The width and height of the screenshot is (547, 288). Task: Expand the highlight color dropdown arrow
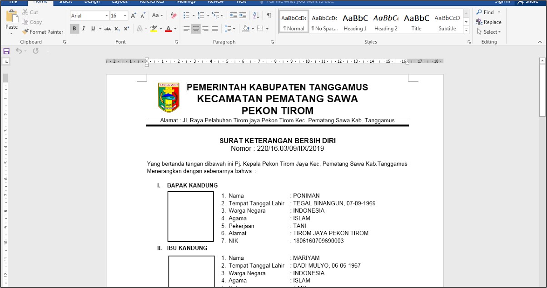160,29
